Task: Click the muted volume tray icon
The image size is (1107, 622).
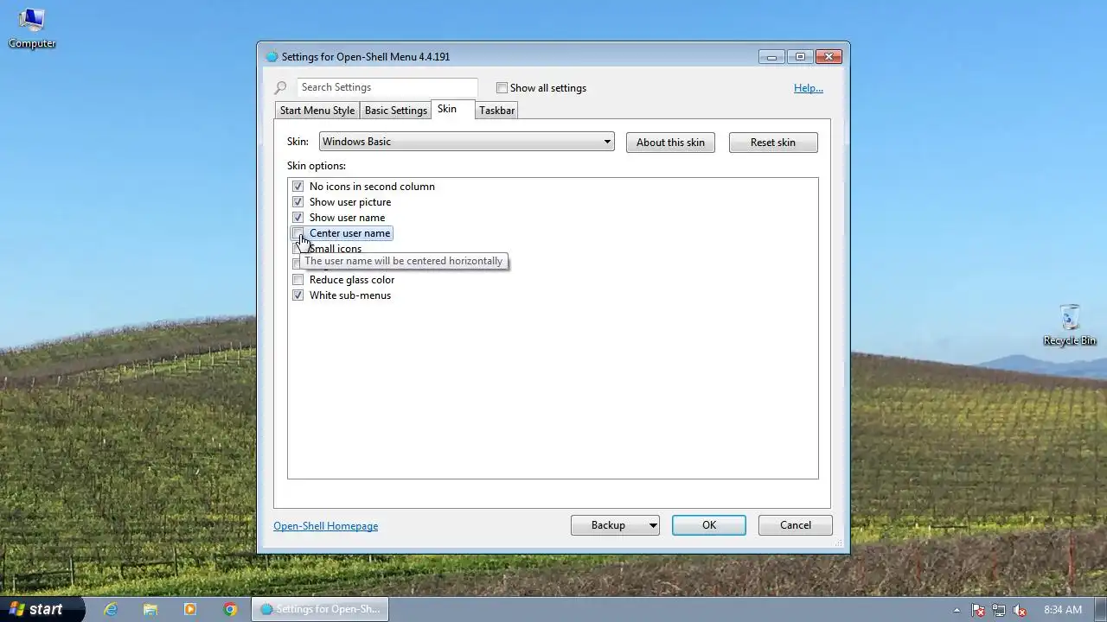Action: (x=1020, y=610)
